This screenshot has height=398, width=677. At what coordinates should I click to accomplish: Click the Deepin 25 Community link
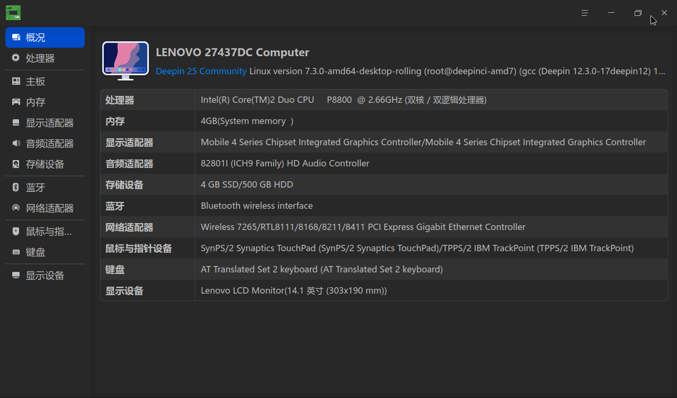(201, 71)
